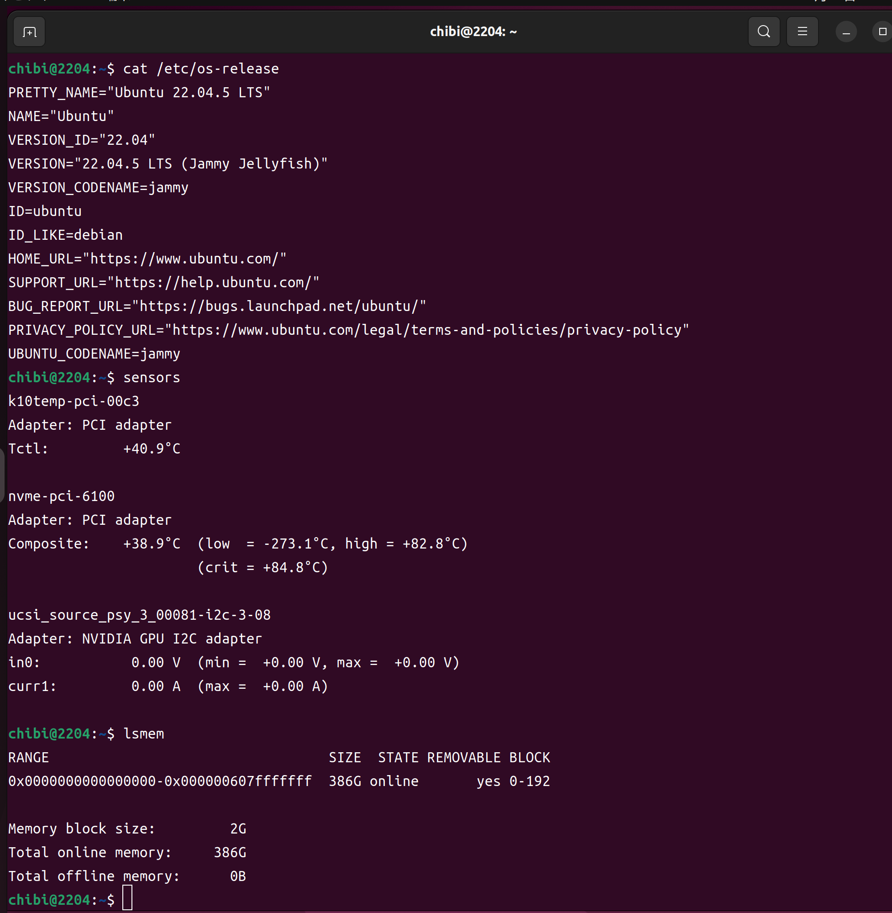Click the privacy-policy URL in the output
The width and height of the screenshot is (892, 913).
pyautogui.click(x=426, y=330)
